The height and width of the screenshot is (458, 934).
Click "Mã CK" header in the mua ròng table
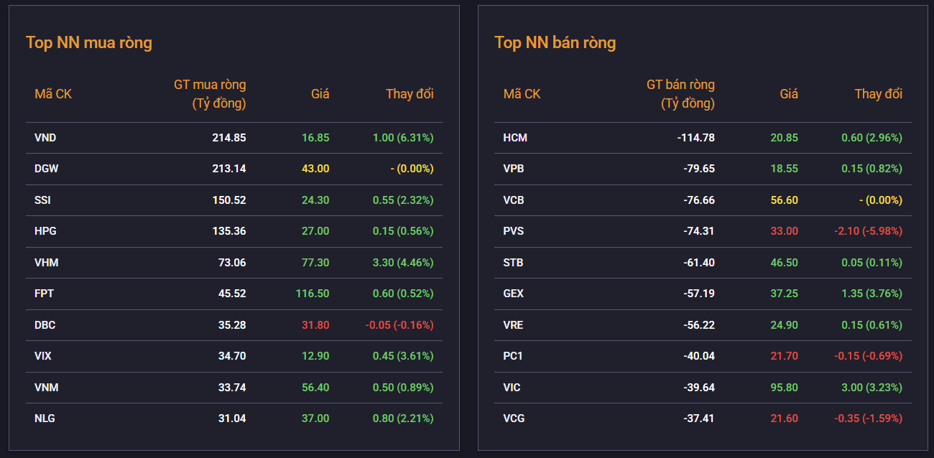(53, 94)
